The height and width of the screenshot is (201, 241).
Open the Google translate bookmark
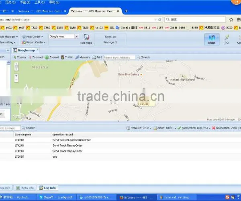click(127, 28)
